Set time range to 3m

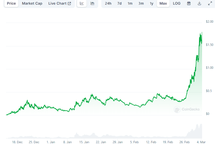pos(141,3)
